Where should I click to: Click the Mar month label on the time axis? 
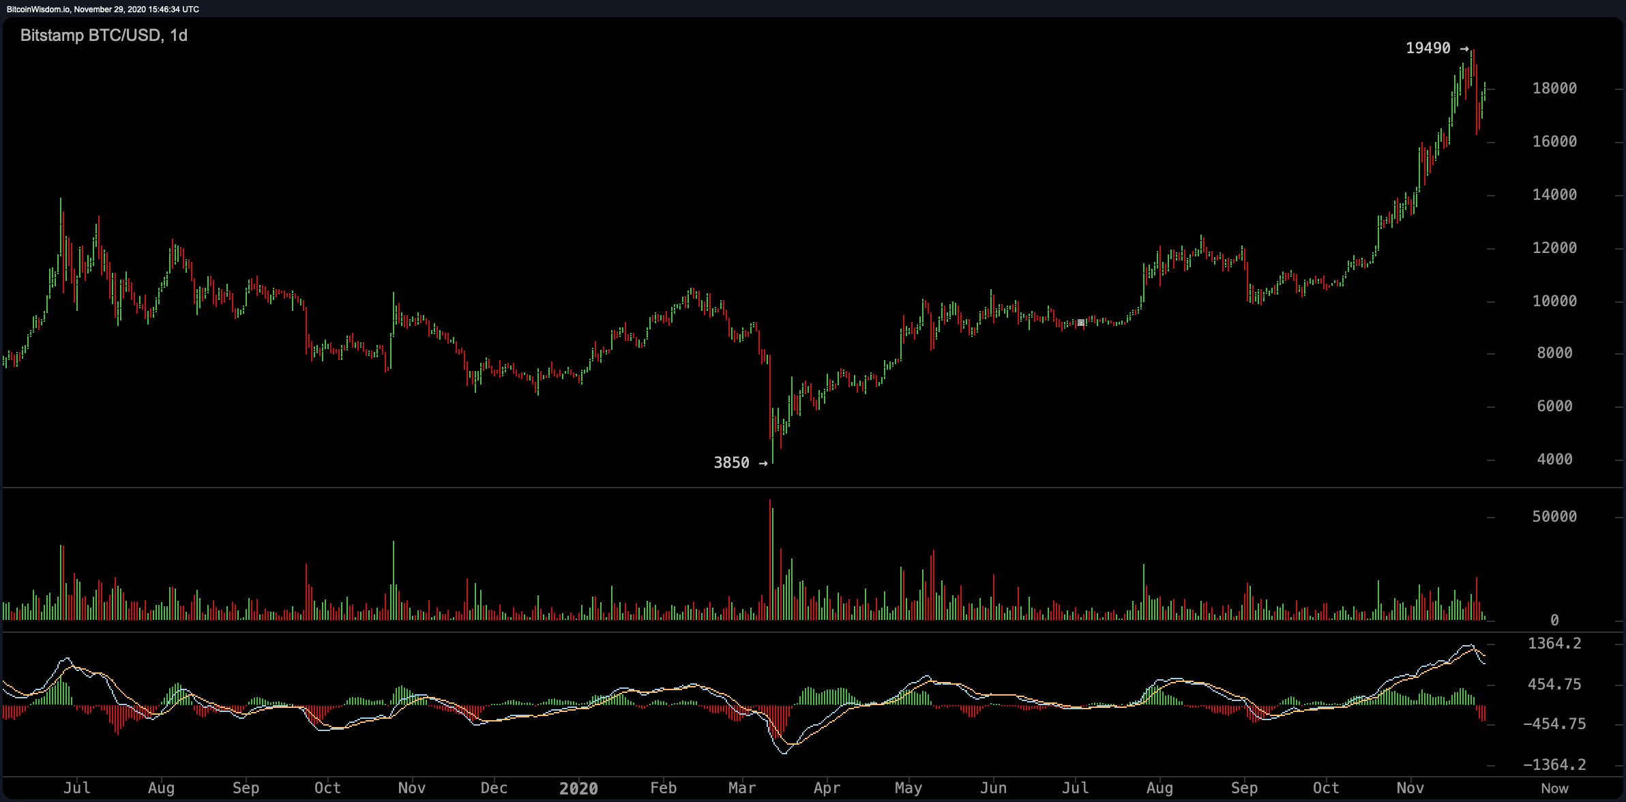pos(742,788)
